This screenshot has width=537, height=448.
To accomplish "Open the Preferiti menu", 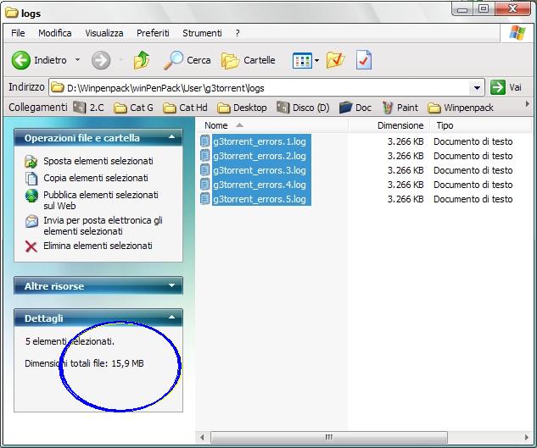I will (153, 33).
